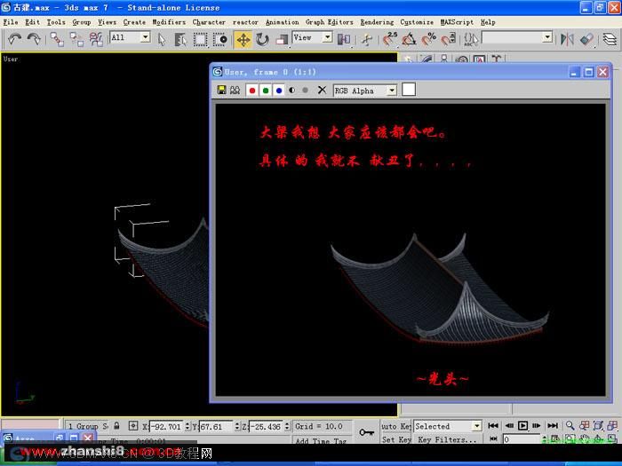Screen dimensions: 622x466
Task: Activate the Select and Rotate tool
Action: click(x=262, y=39)
